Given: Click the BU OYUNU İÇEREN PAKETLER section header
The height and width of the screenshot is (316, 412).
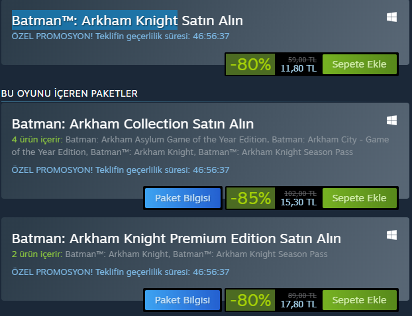Looking at the screenshot, I should (x=70, y=93).
